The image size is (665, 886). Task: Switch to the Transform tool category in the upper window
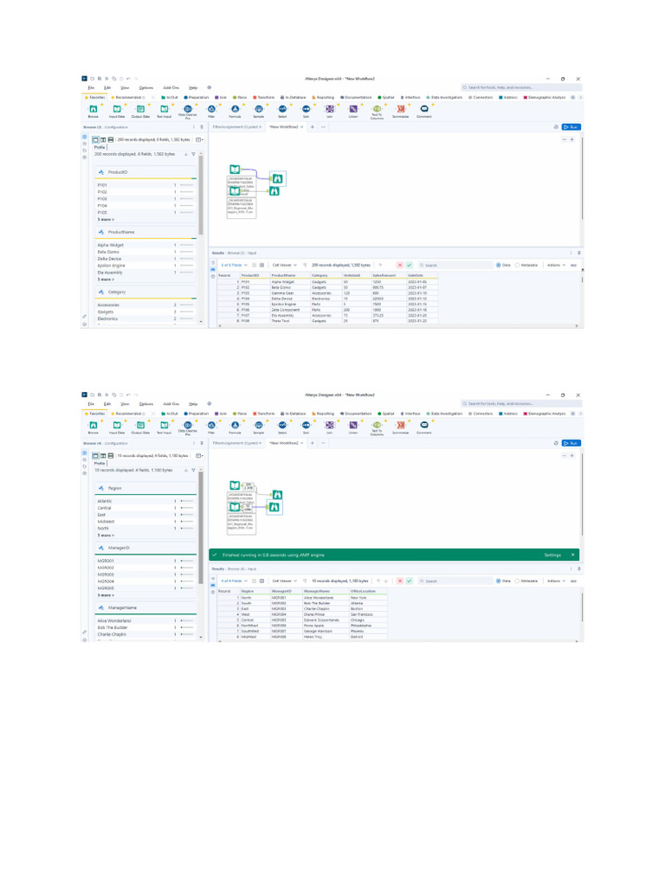(263, 97)
